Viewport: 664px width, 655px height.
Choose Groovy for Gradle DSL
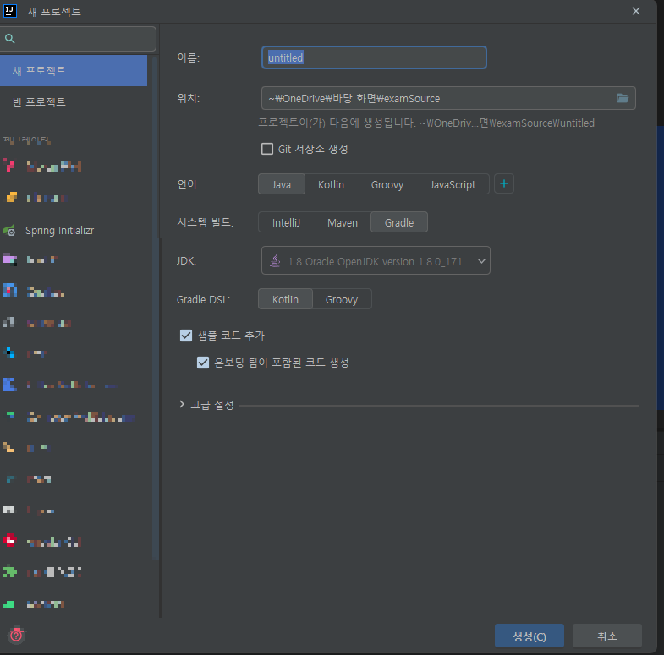coord(342,299)
